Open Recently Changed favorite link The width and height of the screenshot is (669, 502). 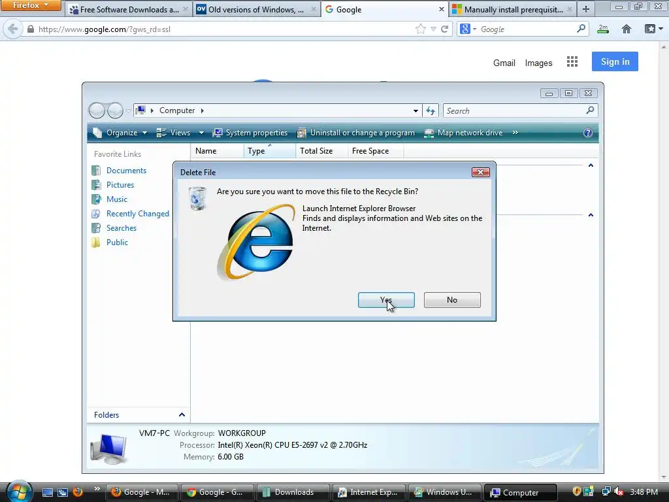click(137, 214)
